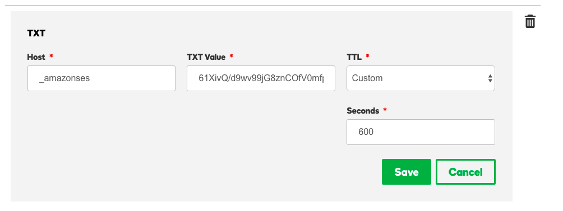Select the Custom text in TTL
The width and height of the screenshot is (563, 211).
[367, 78]
